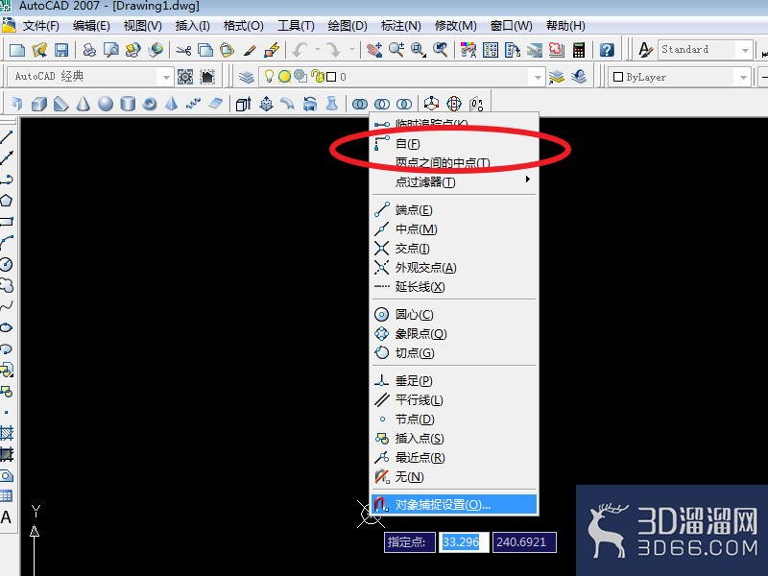Click the Copy icon in the toolbar
768x576 pixels.
pyautogui.click(x=205, y=50)
